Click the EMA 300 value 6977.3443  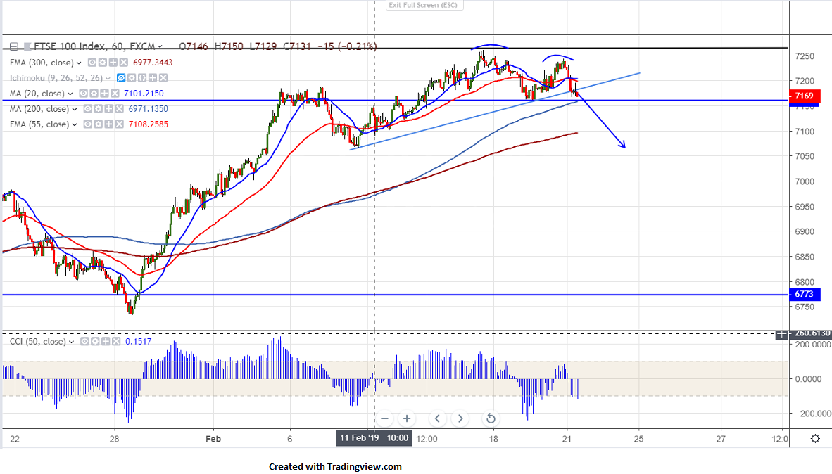pos(153,63)
